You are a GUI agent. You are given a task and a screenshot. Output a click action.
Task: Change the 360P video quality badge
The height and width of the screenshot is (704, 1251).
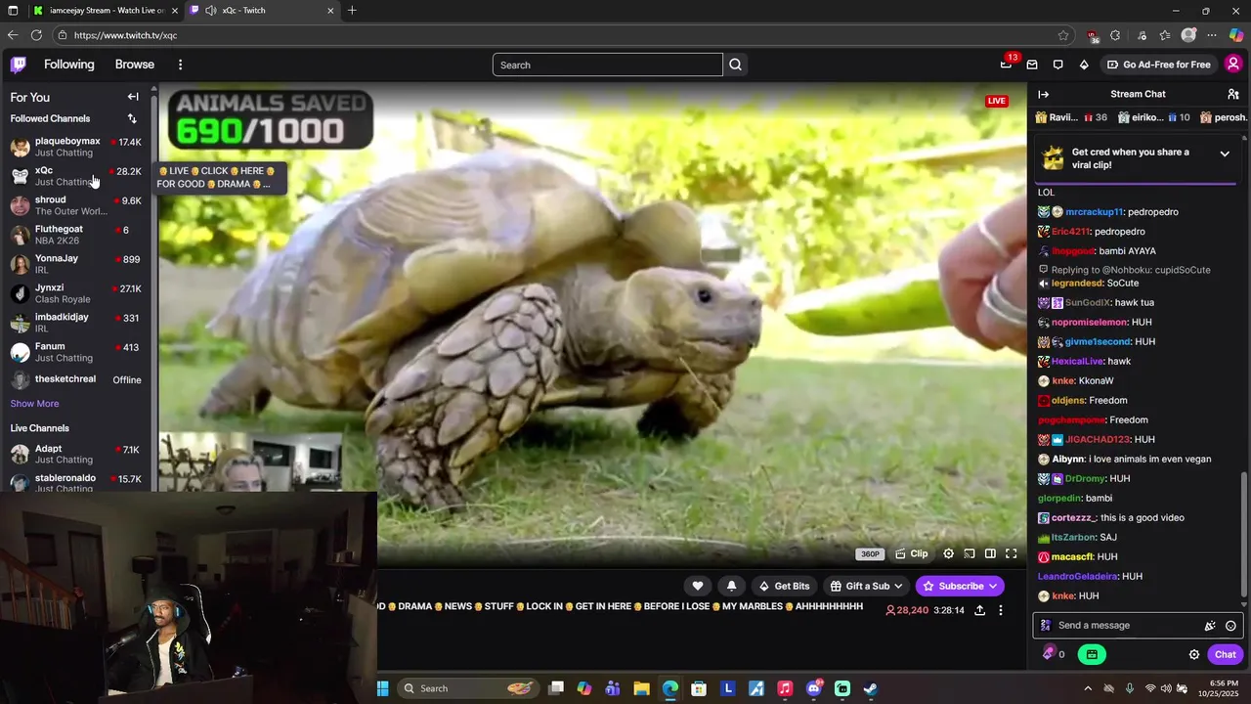[869, 554]
